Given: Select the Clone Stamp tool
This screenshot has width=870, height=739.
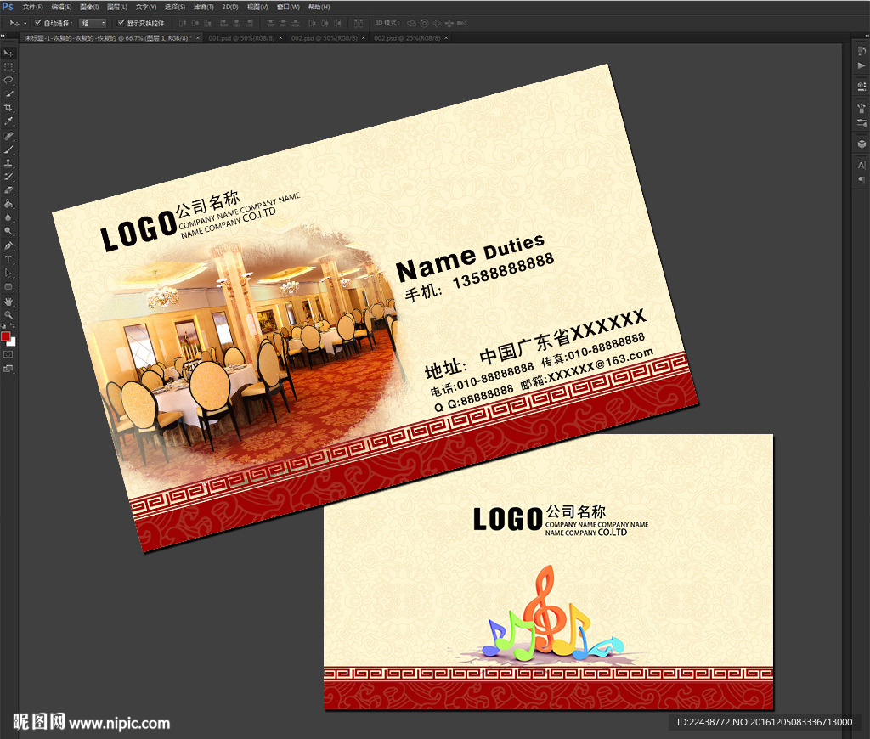Looking at the screenshot, I should (x=8, y=163).
